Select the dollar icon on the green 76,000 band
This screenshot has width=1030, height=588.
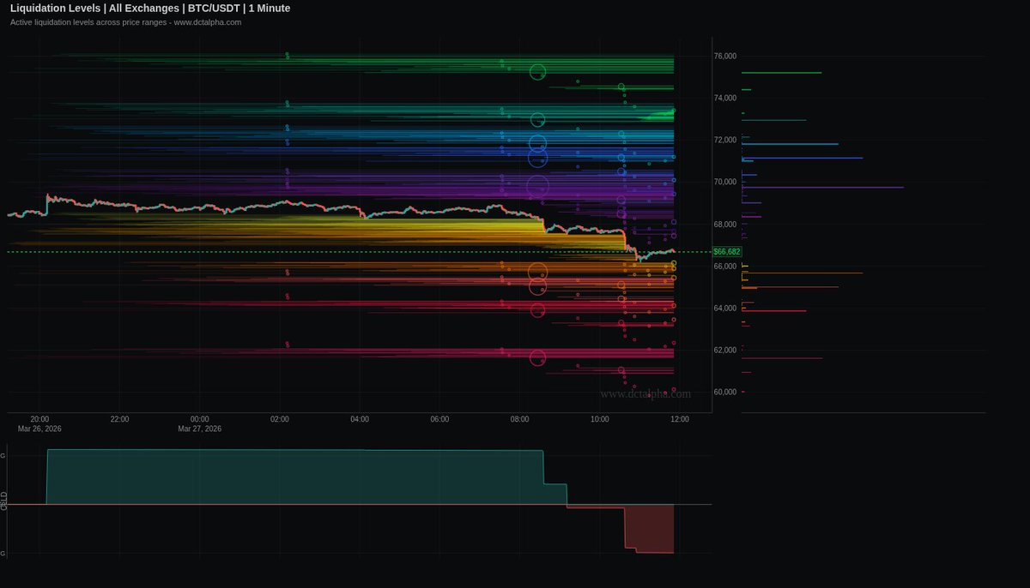coord(288,55)
